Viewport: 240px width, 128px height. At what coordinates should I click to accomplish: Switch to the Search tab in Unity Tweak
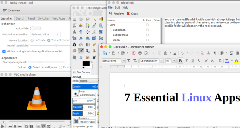pos(20,18)
